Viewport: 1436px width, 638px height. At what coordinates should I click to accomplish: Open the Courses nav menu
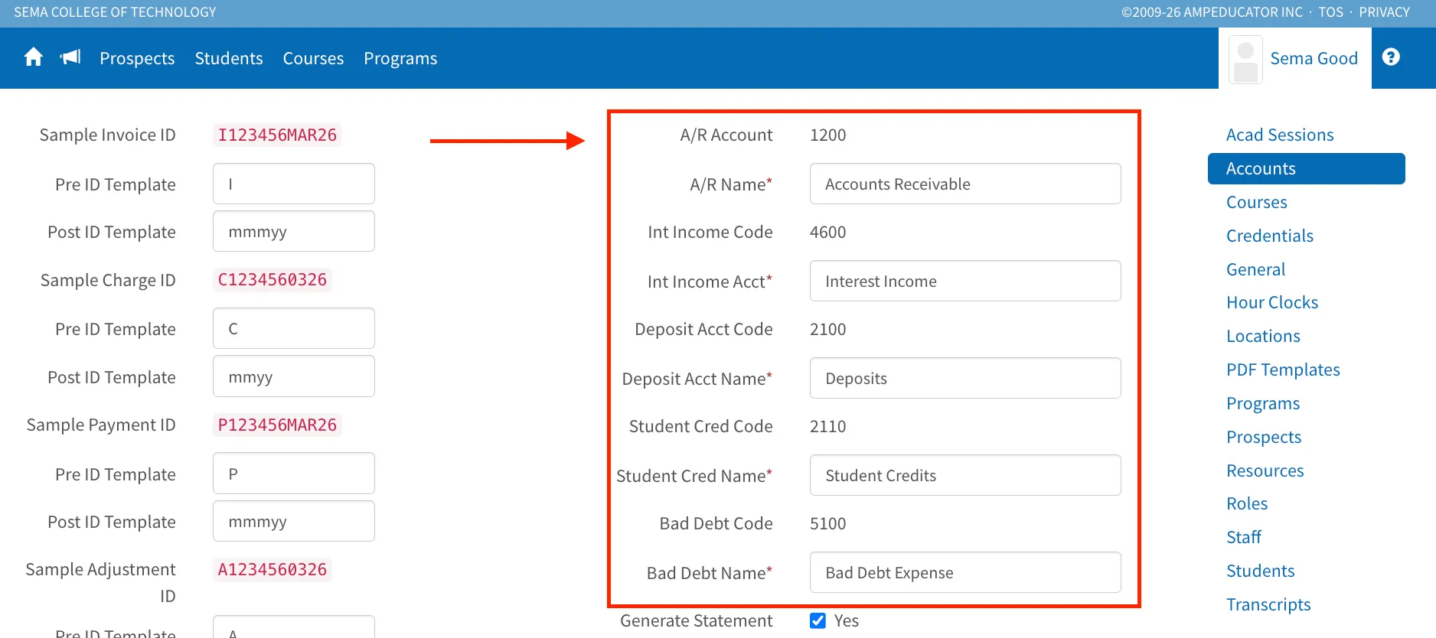tap(313, 58)
